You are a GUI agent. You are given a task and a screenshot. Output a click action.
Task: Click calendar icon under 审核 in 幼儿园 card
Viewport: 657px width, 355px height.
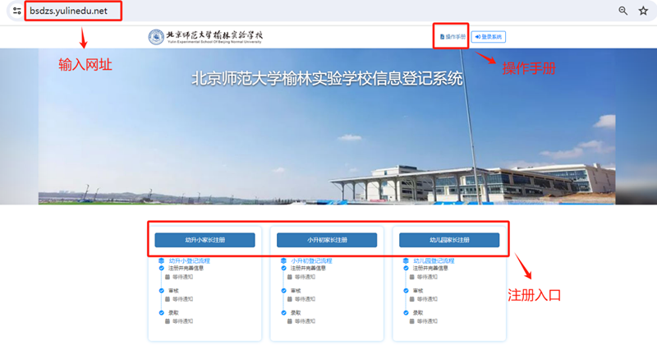point(412,299)
